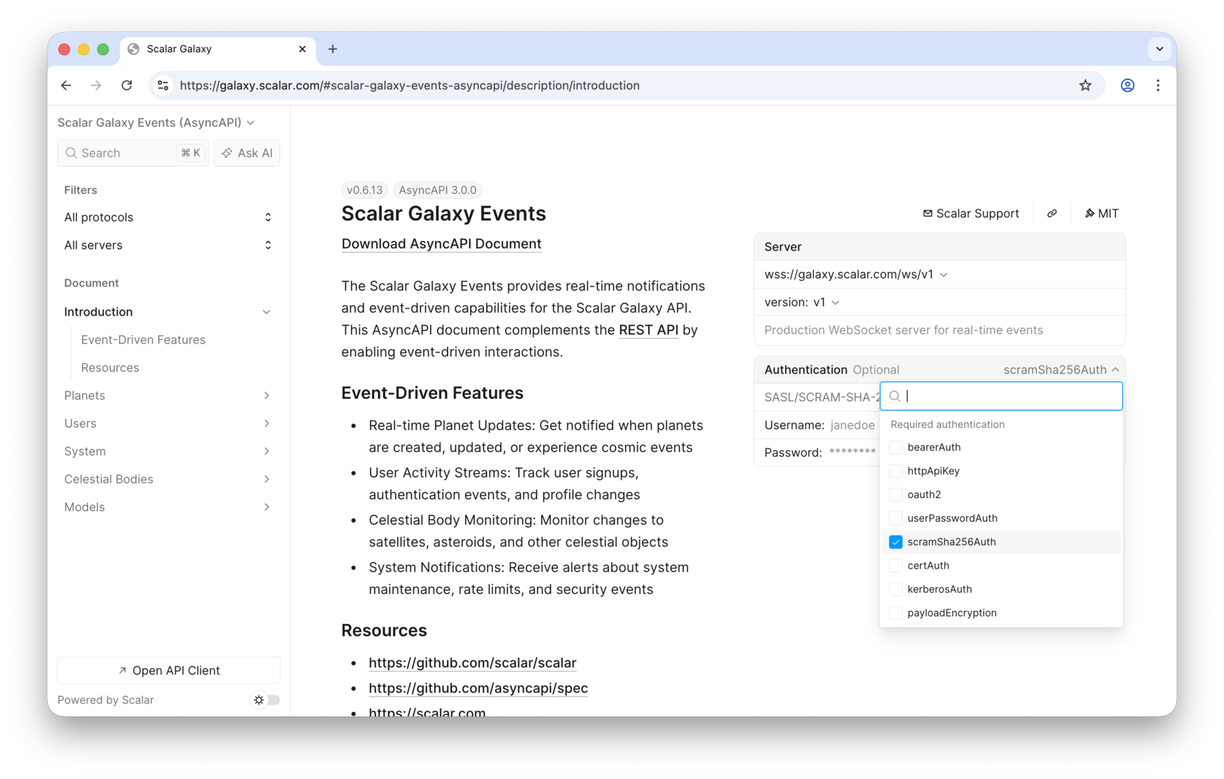Click the browser forward arrow
The height and width of the screenshot is (779, 1224).
(96, 86)
